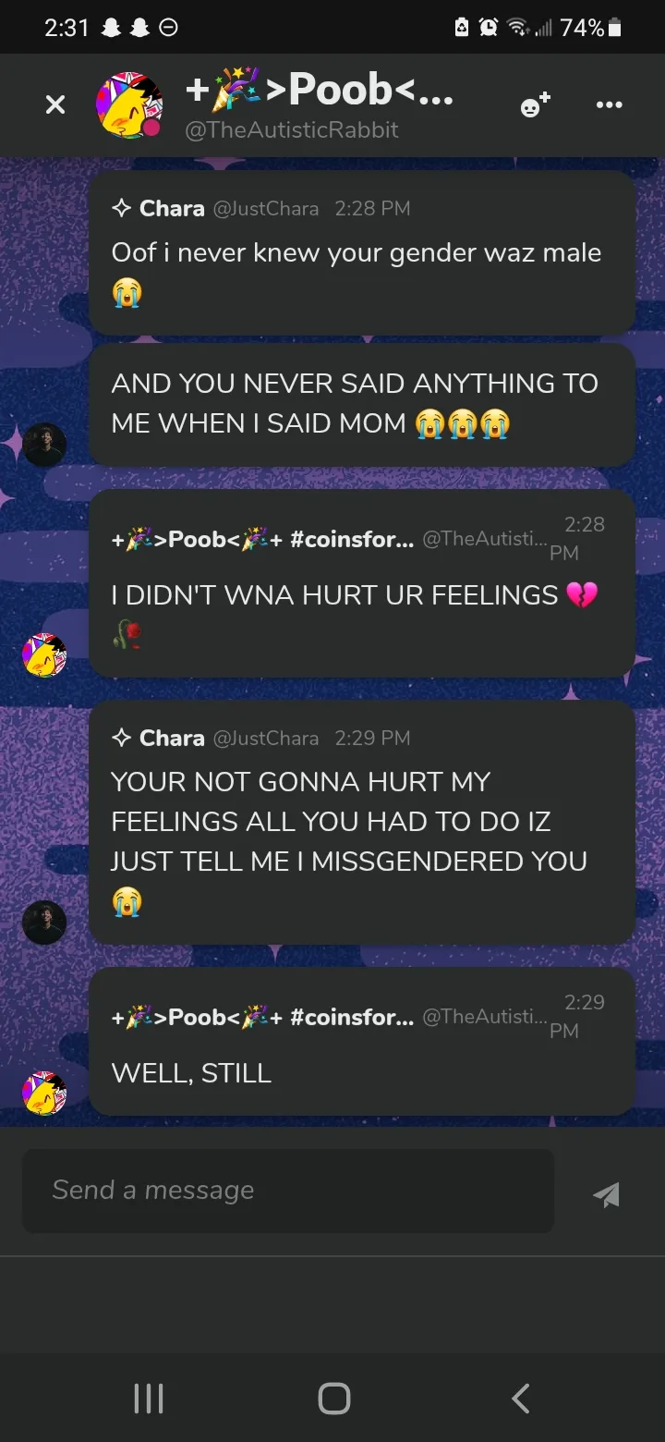This screenshot has height=1442, width=665.
Task: Tap Poob's avatar beside the 2:28 PM message
Action: point(44,655)
